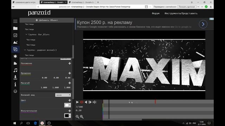The height and width of the screenshot is (126, 225).
Task: Open the hamburger menu in the sidebar
Action: pos(15,21)
